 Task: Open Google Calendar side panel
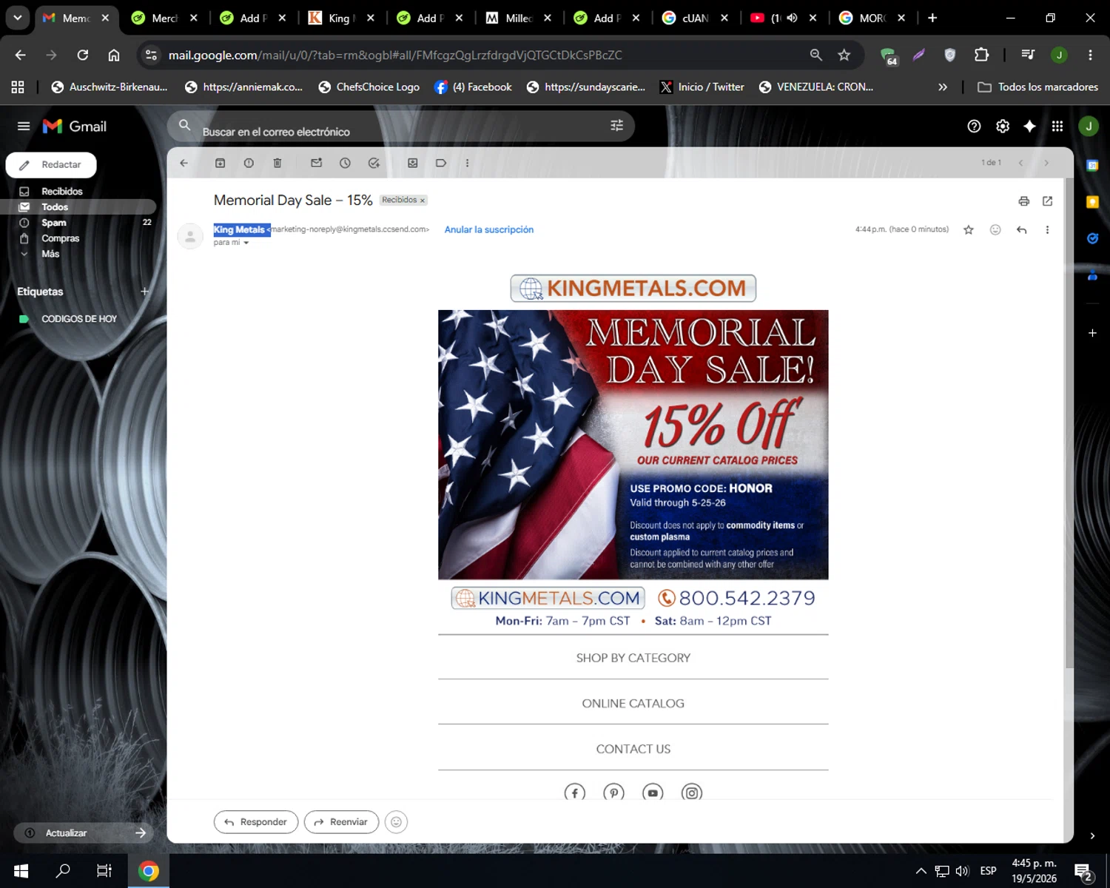click(1092, 165)
